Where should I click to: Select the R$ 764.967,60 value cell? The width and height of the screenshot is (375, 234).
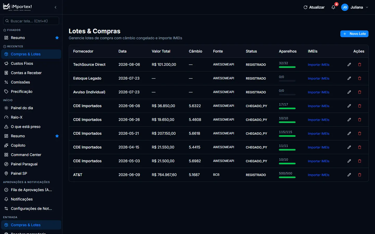[x=164, y=175]
